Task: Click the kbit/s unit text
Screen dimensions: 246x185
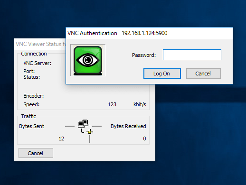Action: pyautogui.click(x=140, y=104)
